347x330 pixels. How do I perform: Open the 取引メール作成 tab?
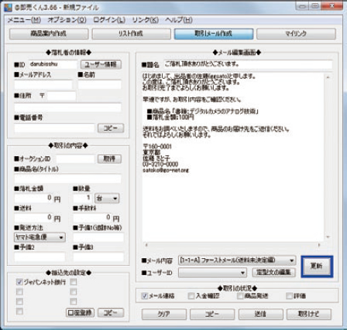pos(214,34)
